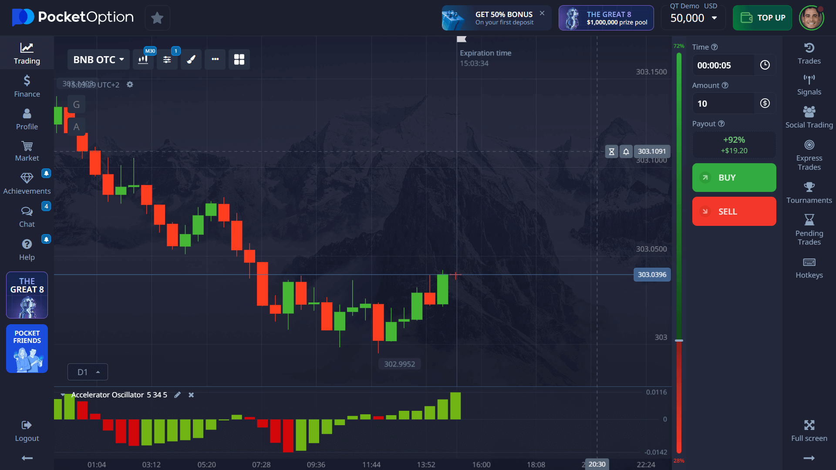
Task: Collapse the Accelerator Oscillator panel arrow
Action: (63, 395)
